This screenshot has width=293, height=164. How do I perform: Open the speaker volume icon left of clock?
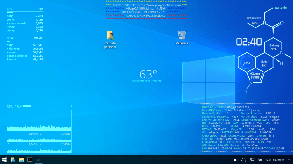[x=268, y=160]
